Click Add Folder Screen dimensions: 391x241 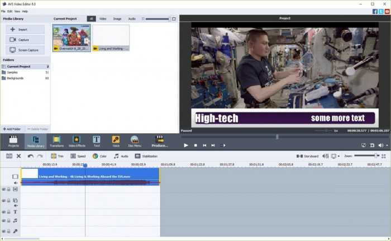12,129
